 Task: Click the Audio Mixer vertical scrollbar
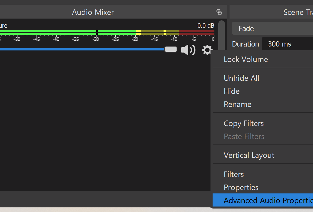click(x=221, y=34)
